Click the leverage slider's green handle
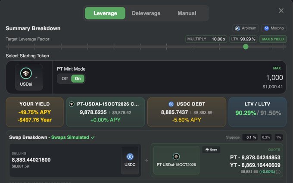 pyautogui.click(x=246, y=47)
